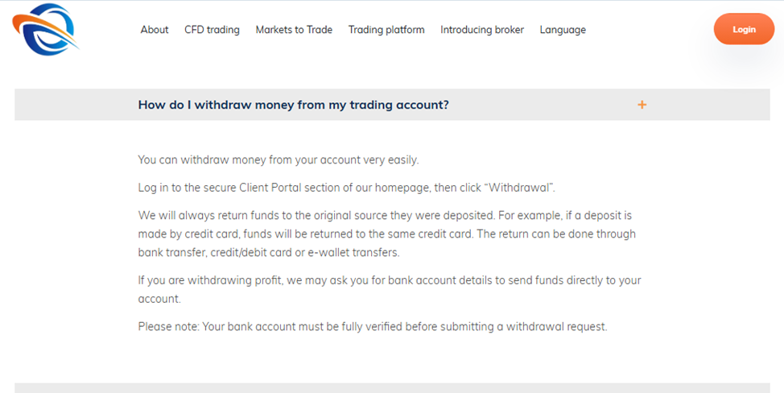Click the "e-wallet transfers" phrase
This screenshot has height=393, width=784.
[354, 252]
